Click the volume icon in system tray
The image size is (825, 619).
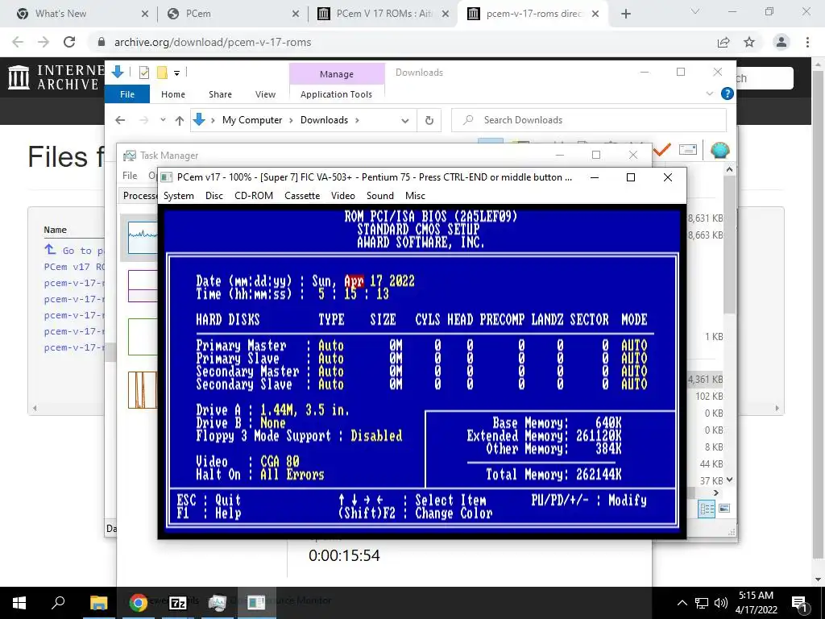(x=721, y=603)
